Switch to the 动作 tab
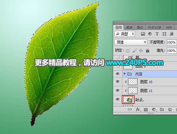Image resolution: width=177 pixels, height=134 pixels. coord(169,28)
